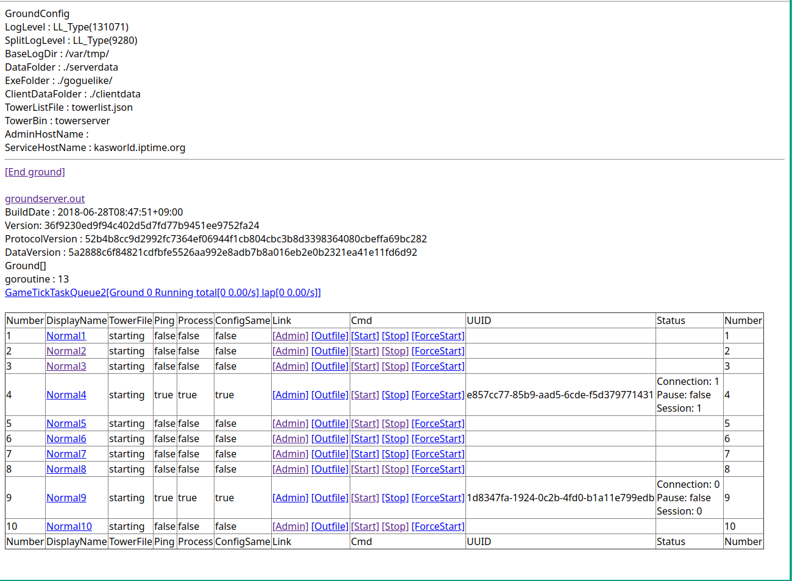This screenshot has height=581, width=792.
Task: Open the Normal6 tower link
Action: (66, 438)
